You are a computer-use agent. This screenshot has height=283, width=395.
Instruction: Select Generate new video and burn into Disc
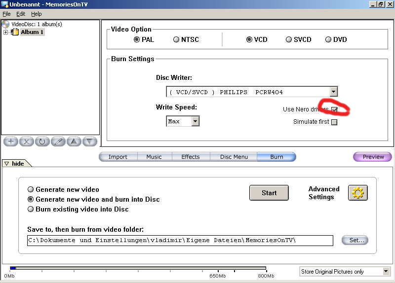[93, 199]
